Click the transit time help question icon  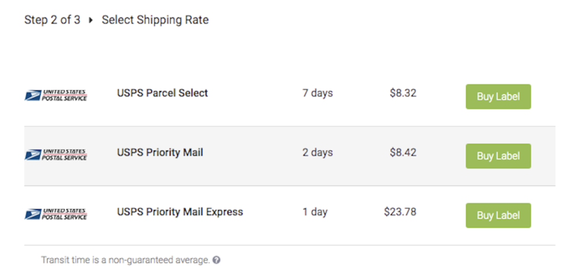pyautogui.click(x=217, y=260)
